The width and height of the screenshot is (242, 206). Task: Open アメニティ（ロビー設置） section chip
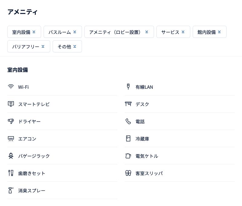tap(119, 32)
